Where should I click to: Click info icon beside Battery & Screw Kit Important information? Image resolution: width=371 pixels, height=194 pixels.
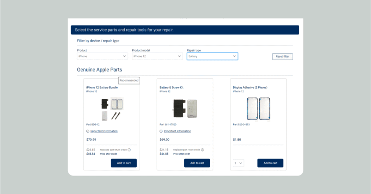click(161, 131)
